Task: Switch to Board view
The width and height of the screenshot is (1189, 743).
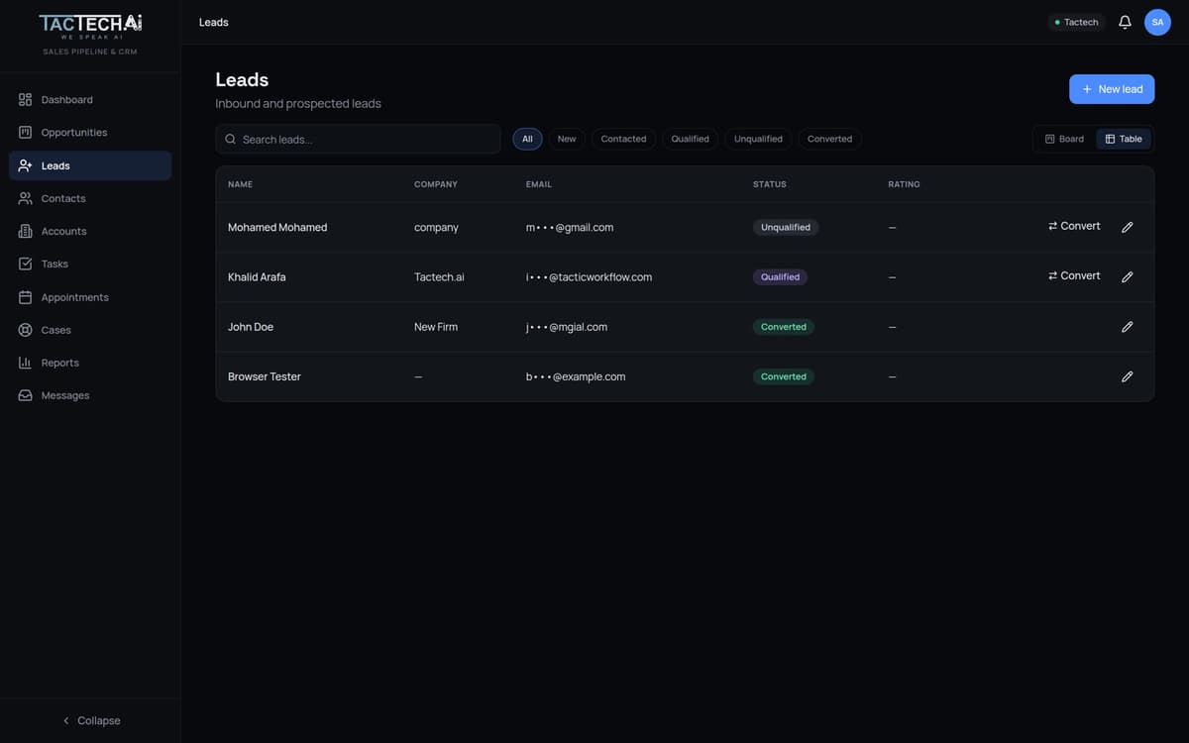Action: pos(1064,139)
